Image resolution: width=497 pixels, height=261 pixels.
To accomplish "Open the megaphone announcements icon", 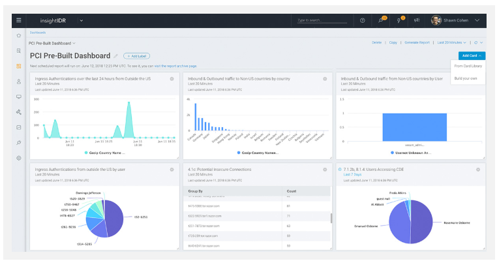I will [417, 20].
